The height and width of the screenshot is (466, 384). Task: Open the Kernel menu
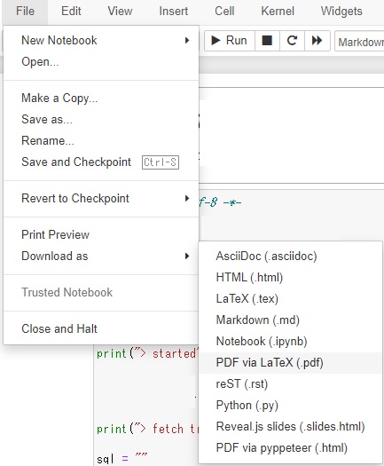pos(278,12)
